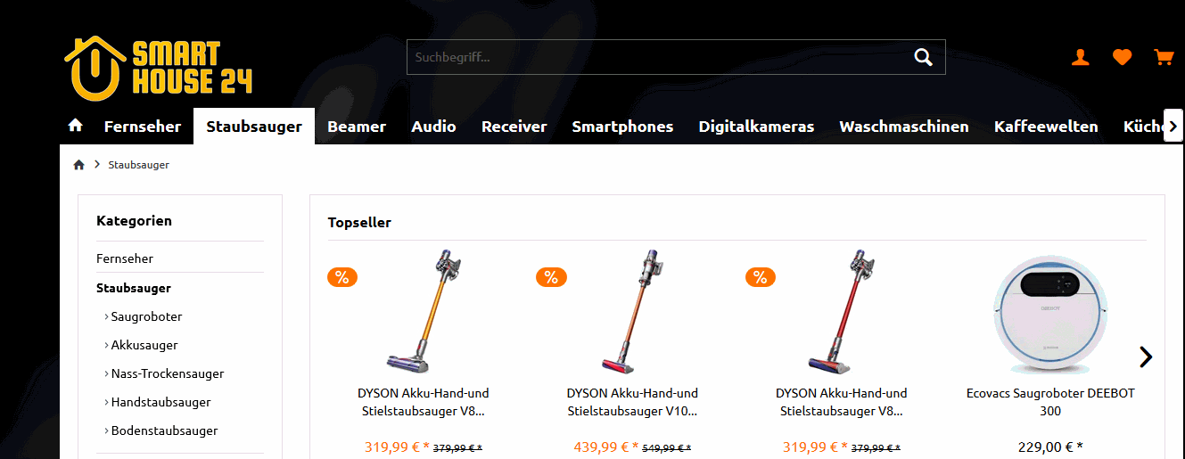Click the breadcrumb home icon

78,165
